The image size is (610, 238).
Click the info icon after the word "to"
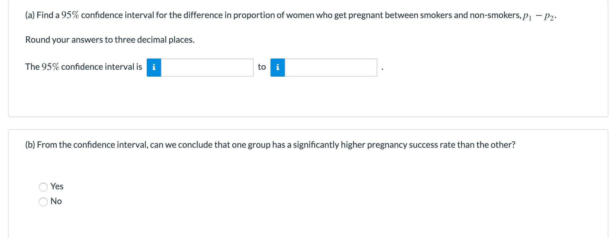278,67
